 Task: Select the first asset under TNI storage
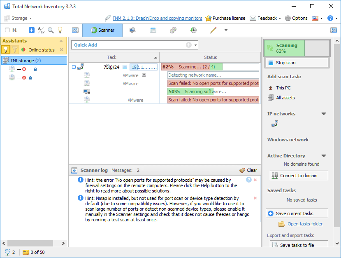(x=23, y=69)
